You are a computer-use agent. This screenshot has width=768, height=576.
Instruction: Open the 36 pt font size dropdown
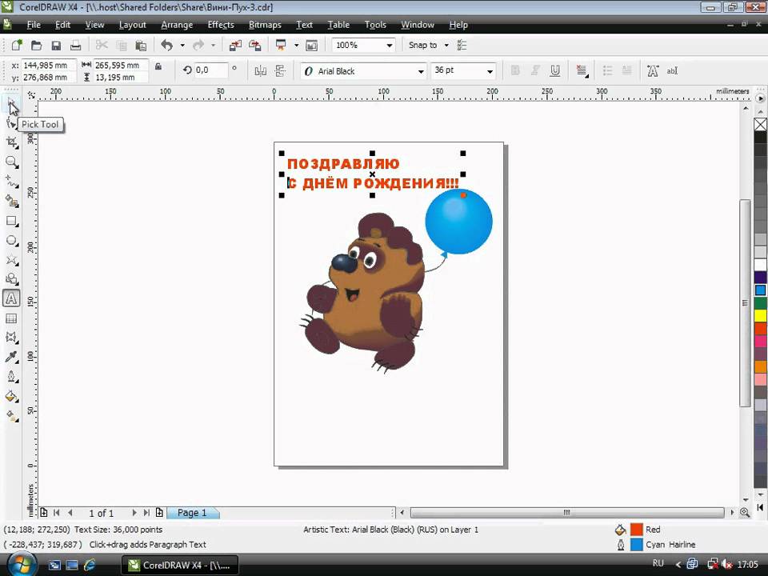(x=490, y=71)
